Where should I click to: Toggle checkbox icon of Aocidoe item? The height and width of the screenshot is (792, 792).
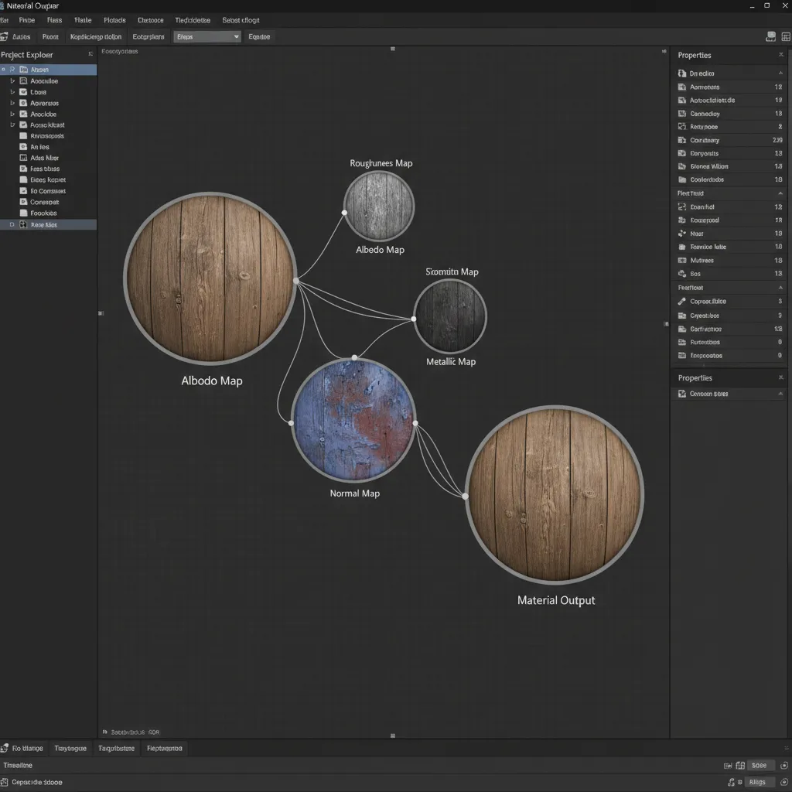(23, 114)
